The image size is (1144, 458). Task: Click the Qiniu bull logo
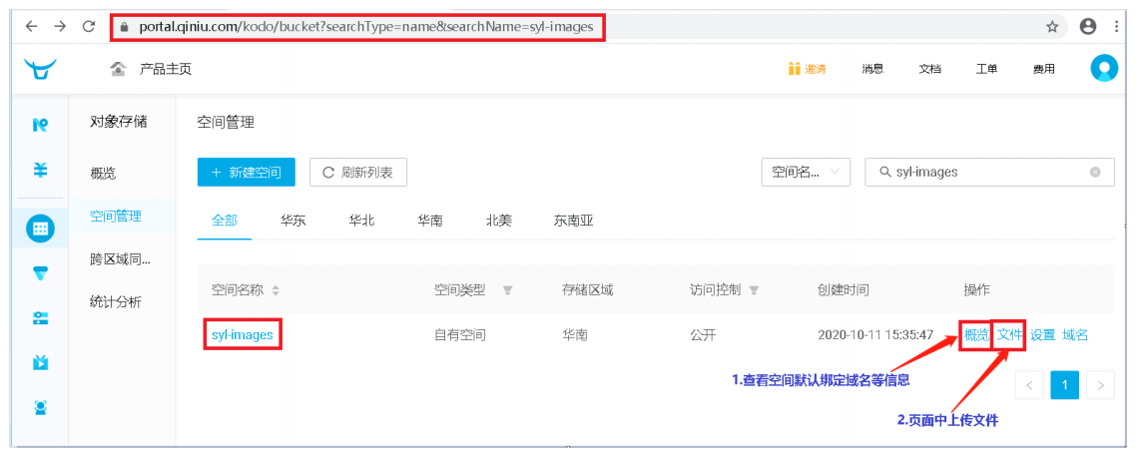pyautogui.click(x=40, y=69)
